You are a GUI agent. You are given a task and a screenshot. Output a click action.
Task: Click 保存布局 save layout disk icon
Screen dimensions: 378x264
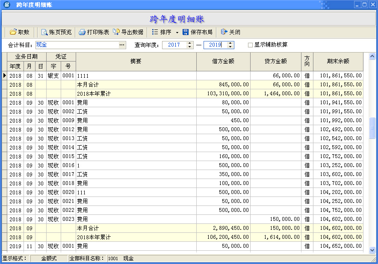[186, 32]
